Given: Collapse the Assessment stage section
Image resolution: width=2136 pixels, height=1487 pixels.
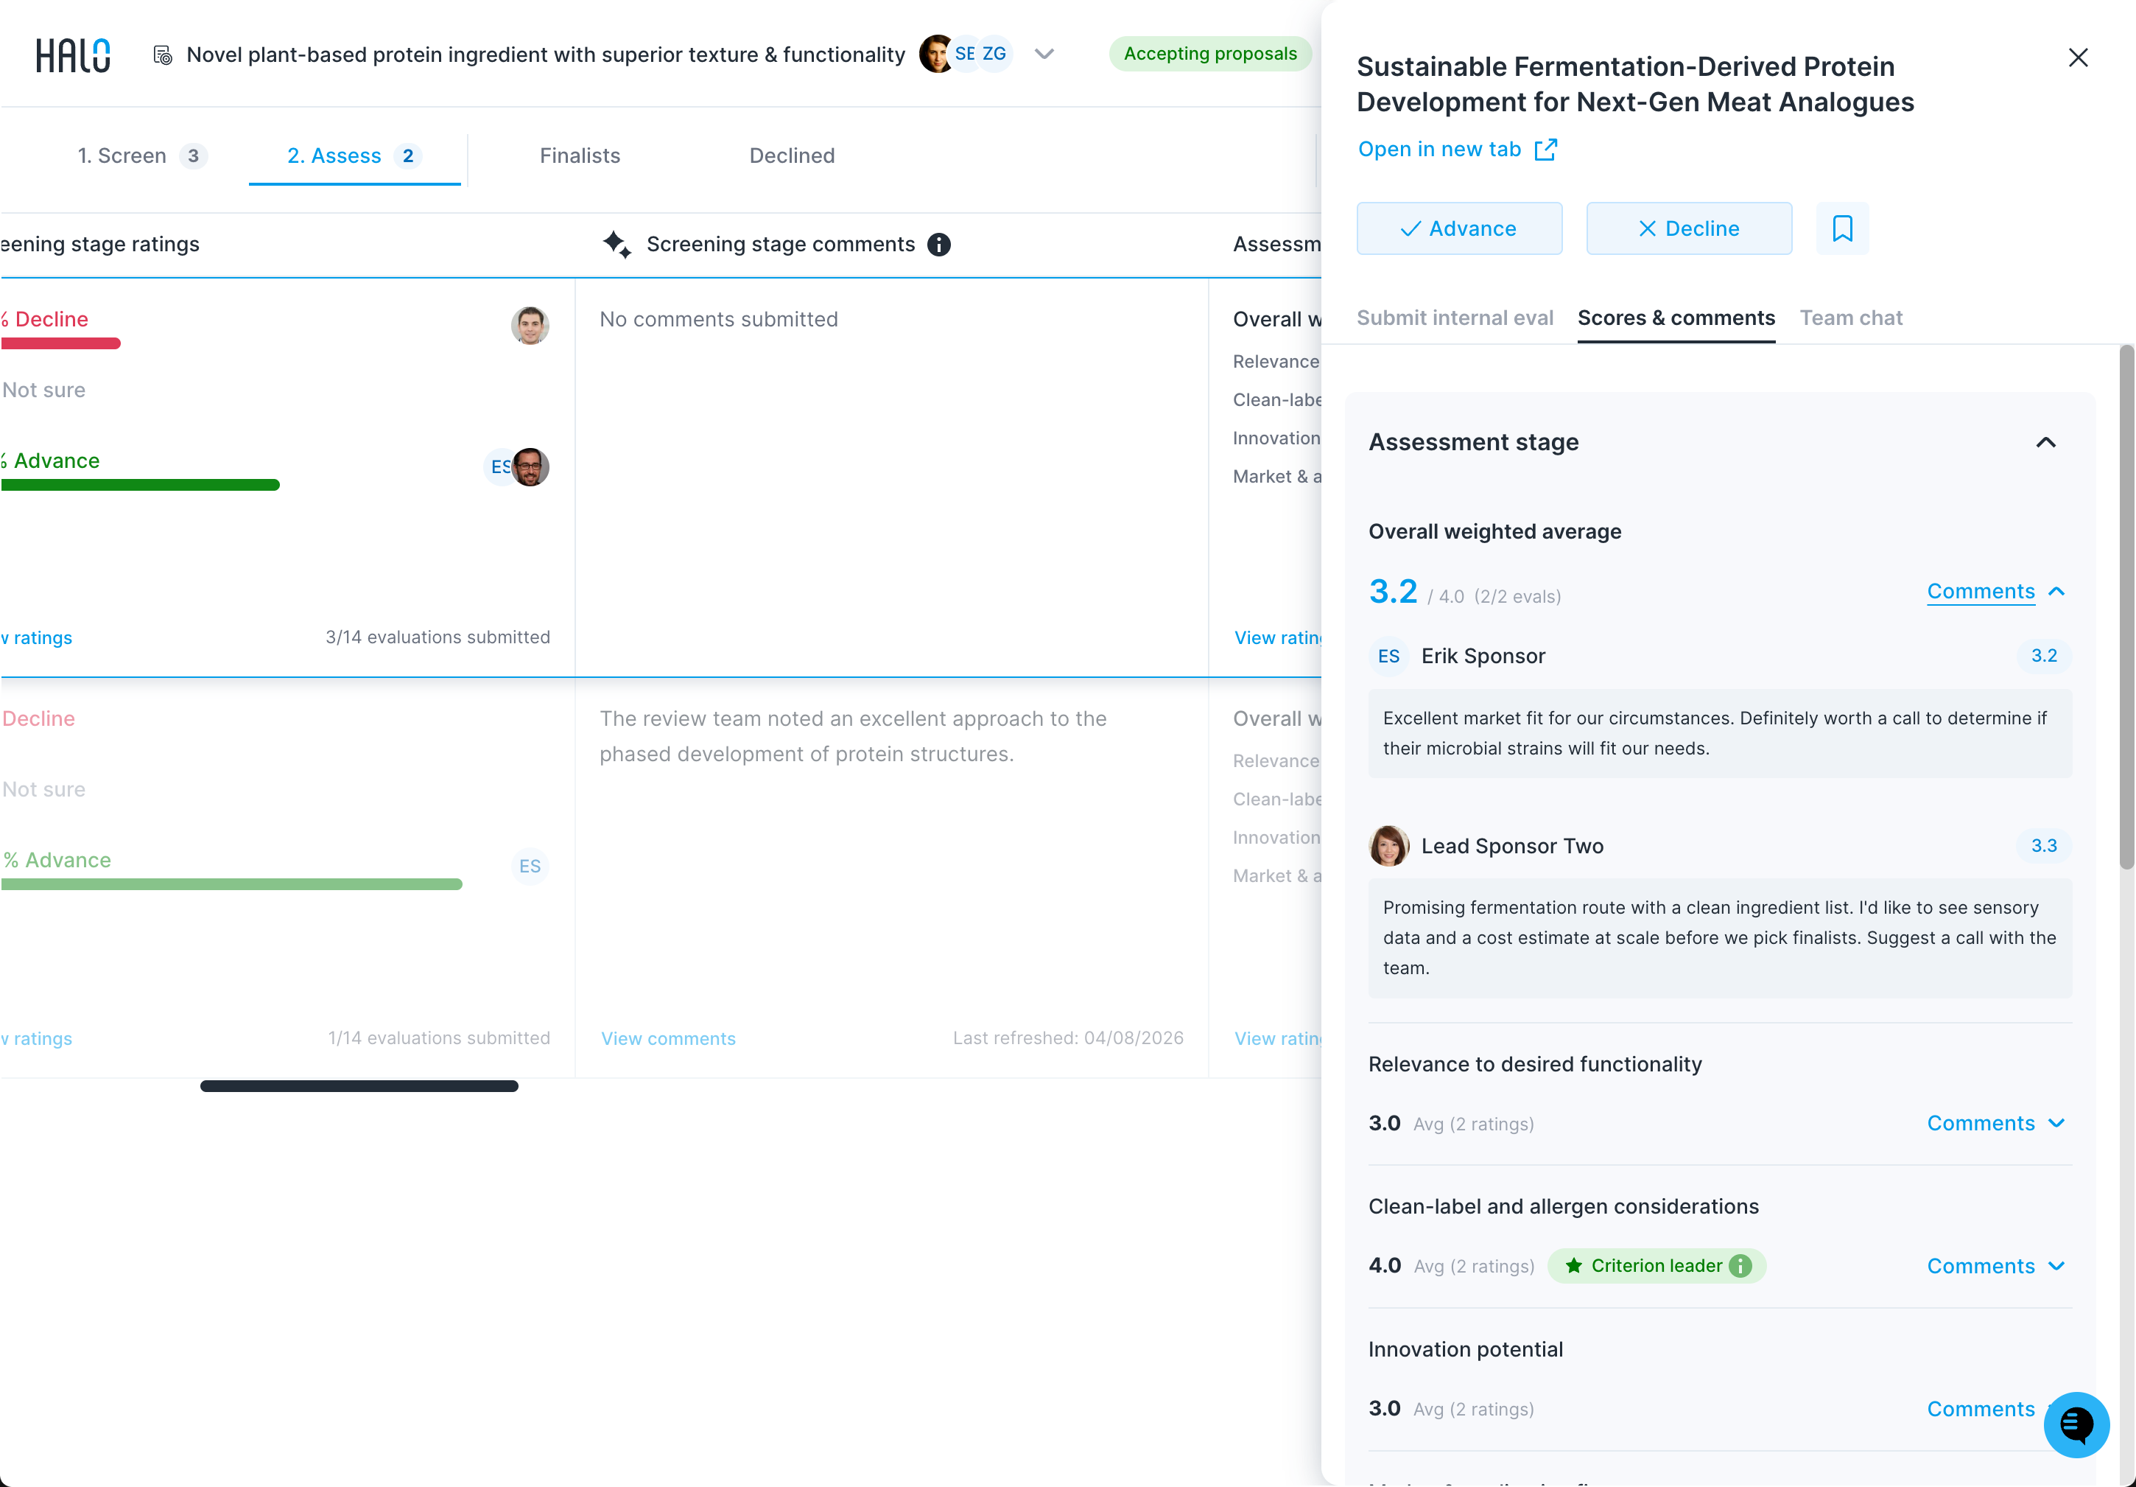Looking at the screenshot, I should pyautogui.click(x=2045, y=442).
